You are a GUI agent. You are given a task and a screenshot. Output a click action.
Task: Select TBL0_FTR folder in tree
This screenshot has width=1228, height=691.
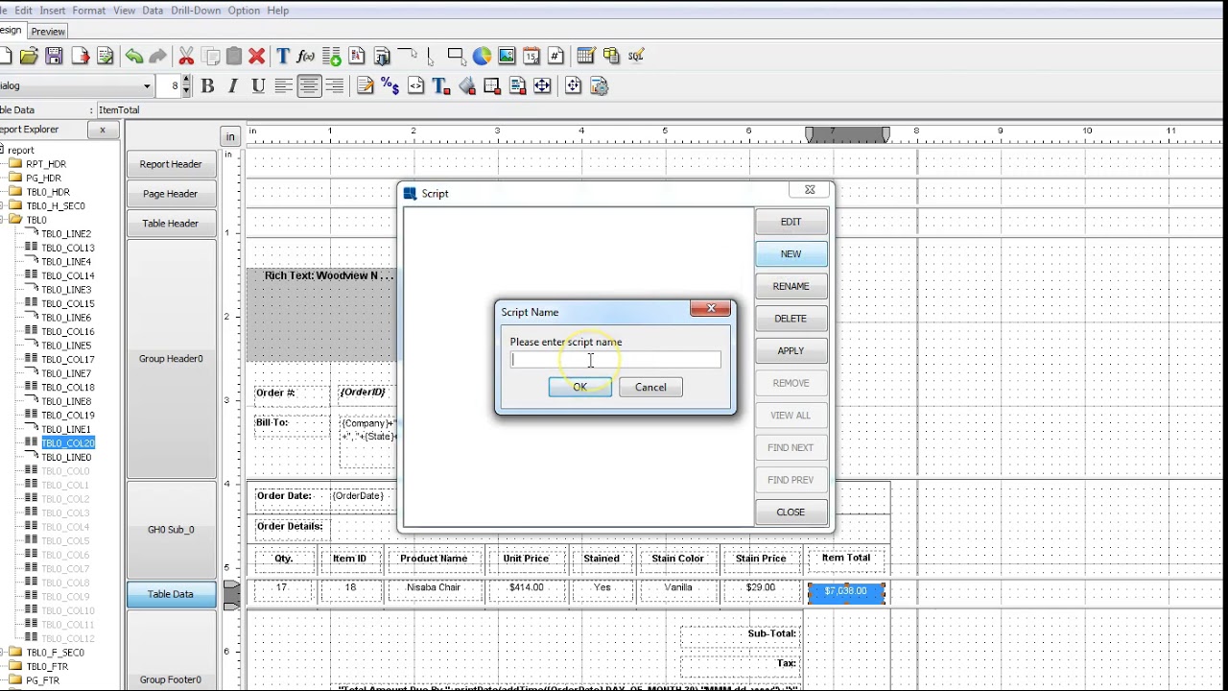pos(47,666)
